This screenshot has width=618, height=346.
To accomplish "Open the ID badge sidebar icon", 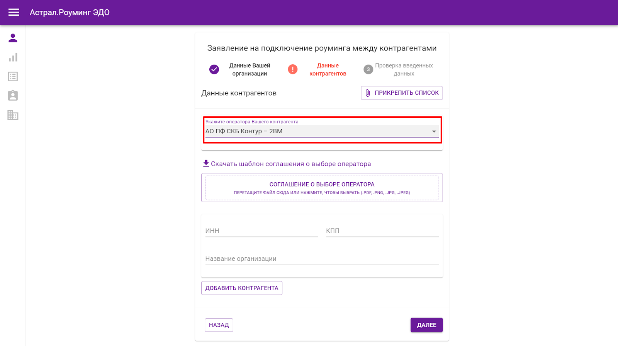I will pyautogui.click(x=13, y=96).
